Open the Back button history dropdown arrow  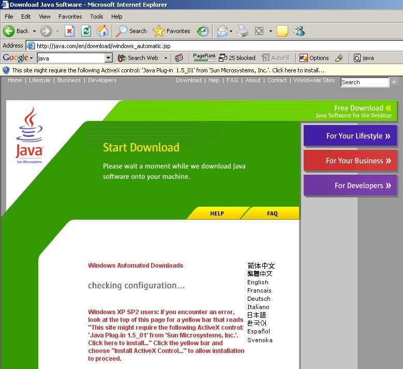pos(34,31)
